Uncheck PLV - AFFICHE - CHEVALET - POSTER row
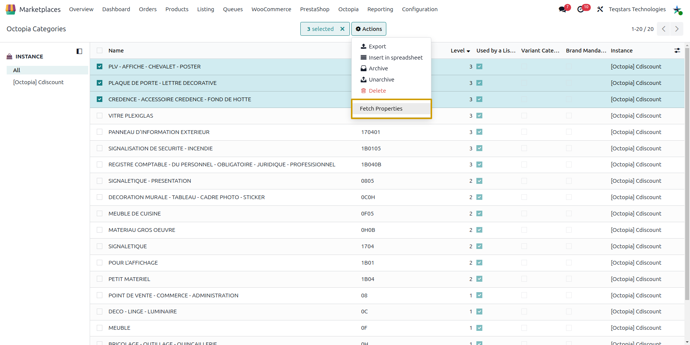 (99, 67)
